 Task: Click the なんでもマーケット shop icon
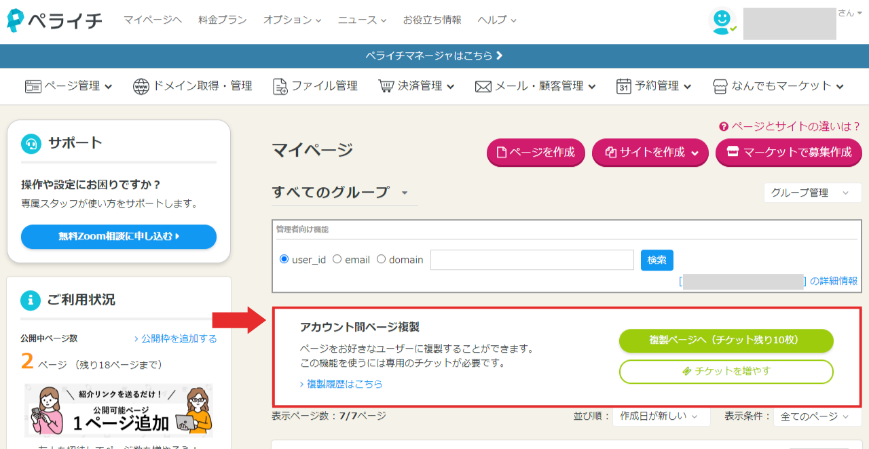coord(720,86)
